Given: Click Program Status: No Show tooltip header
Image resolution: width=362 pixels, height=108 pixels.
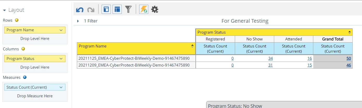Looking at the screenshot, I should [x=235, y=106].
